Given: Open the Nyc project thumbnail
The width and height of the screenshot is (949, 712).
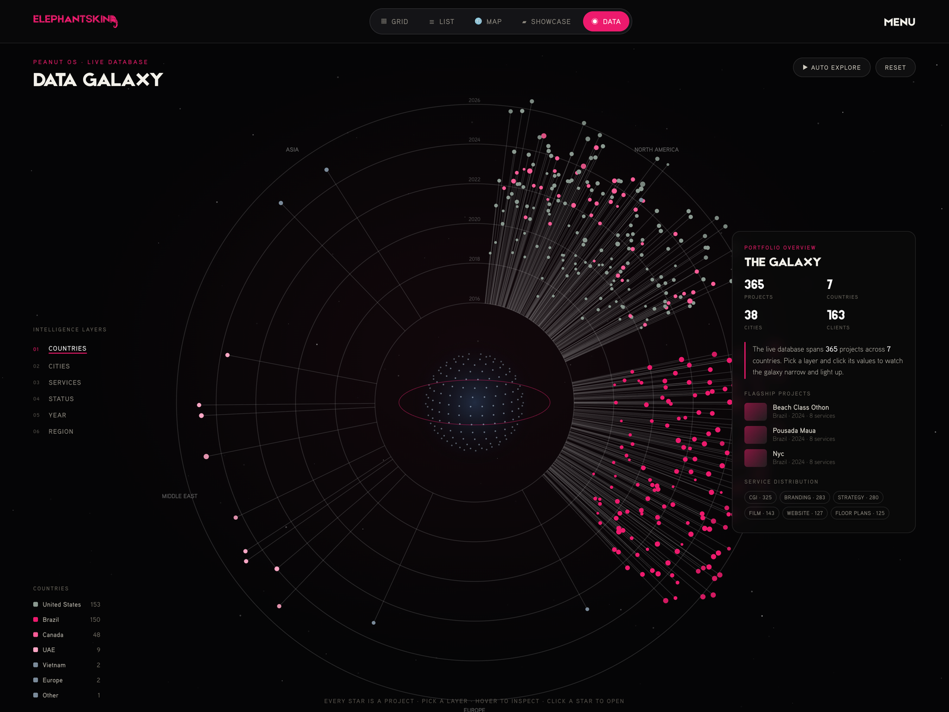Looking at the screenshot, I should point(756,458).
